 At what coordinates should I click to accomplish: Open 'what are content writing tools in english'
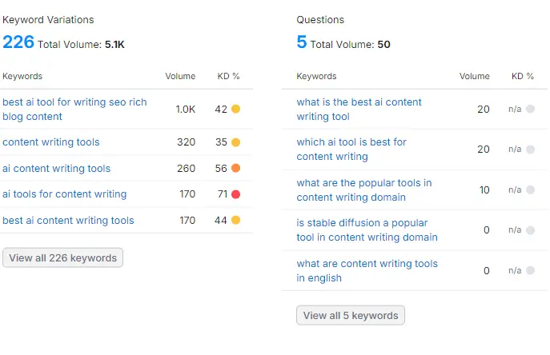[x=367, y=271]
